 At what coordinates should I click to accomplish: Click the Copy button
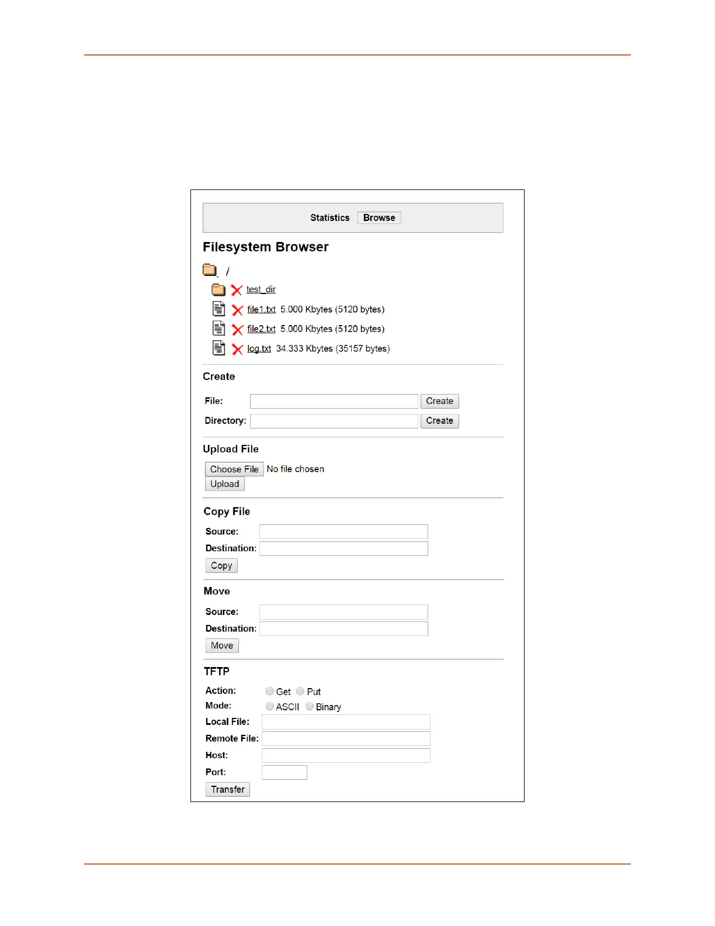point(221,565)
